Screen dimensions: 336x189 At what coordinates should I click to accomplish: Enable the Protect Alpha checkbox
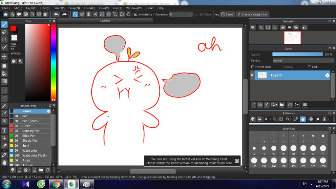coord(253,67)
